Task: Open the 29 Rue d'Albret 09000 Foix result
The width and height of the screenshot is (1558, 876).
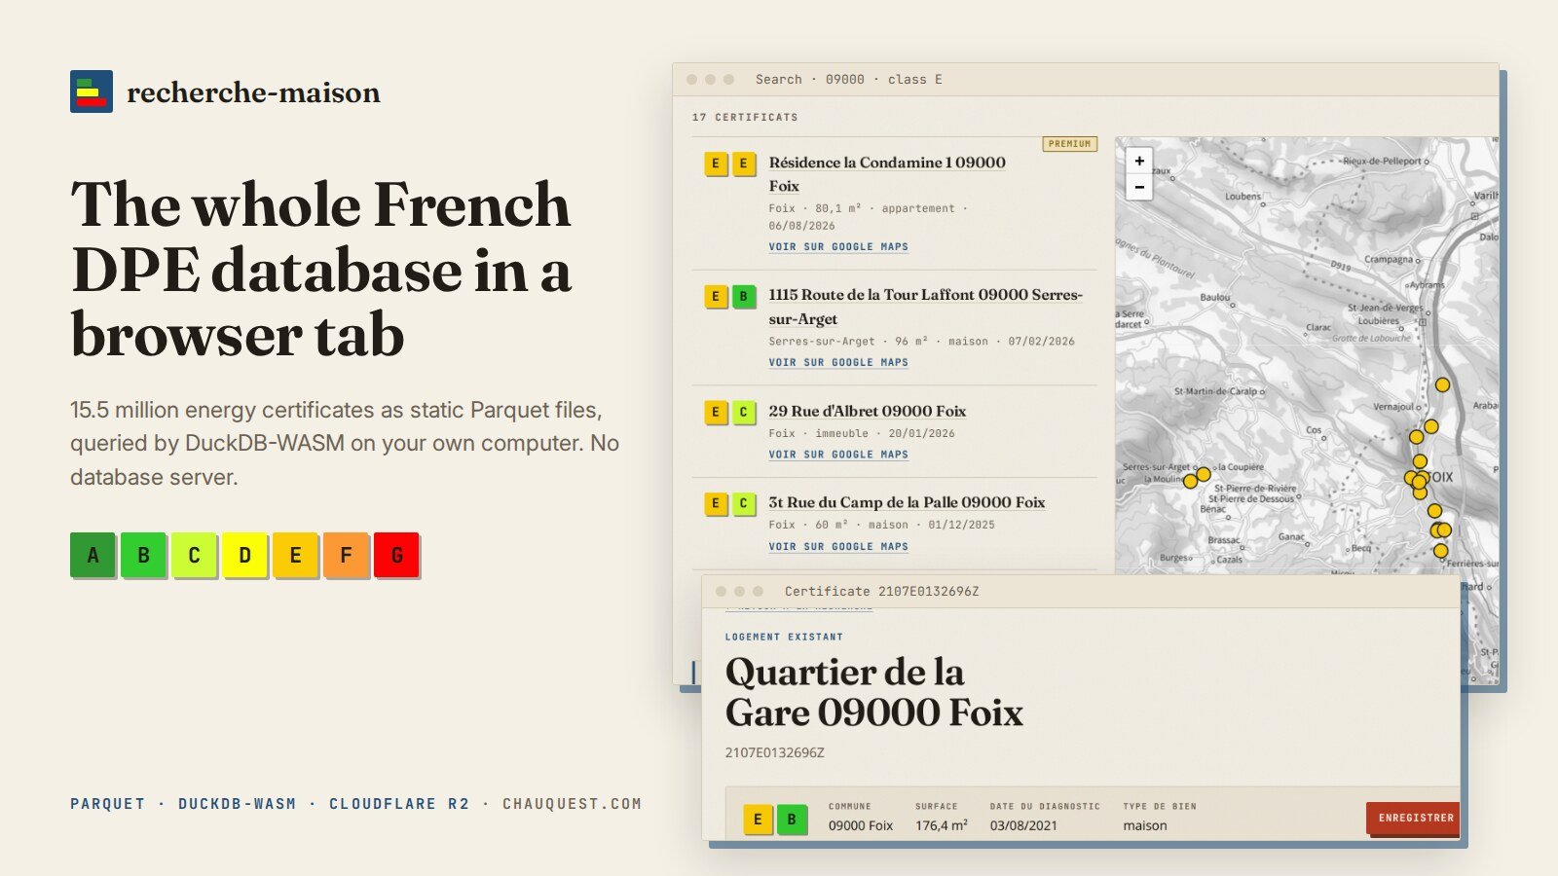Action: click(x=868, y=411)
